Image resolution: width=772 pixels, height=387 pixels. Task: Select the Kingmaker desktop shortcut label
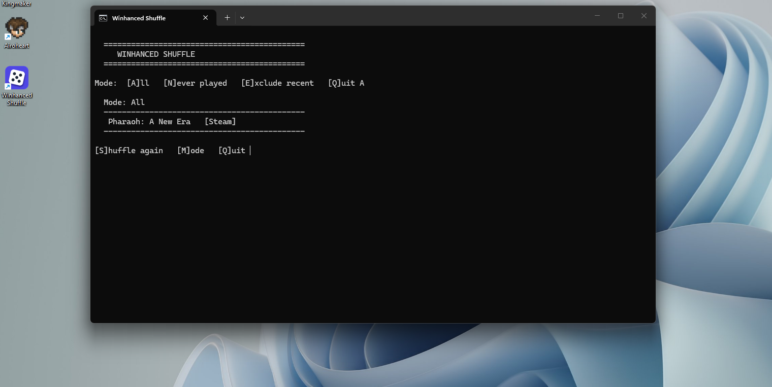tap(17, 4)
